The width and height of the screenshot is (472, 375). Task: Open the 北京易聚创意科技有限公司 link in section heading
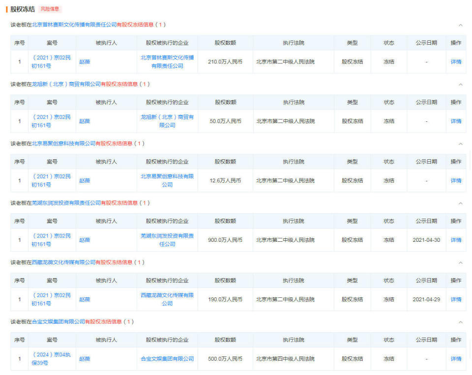point(63,144)
